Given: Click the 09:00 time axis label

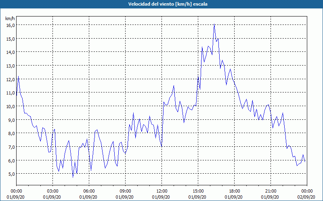Looking at the screenshot, I should pos(125,191).
